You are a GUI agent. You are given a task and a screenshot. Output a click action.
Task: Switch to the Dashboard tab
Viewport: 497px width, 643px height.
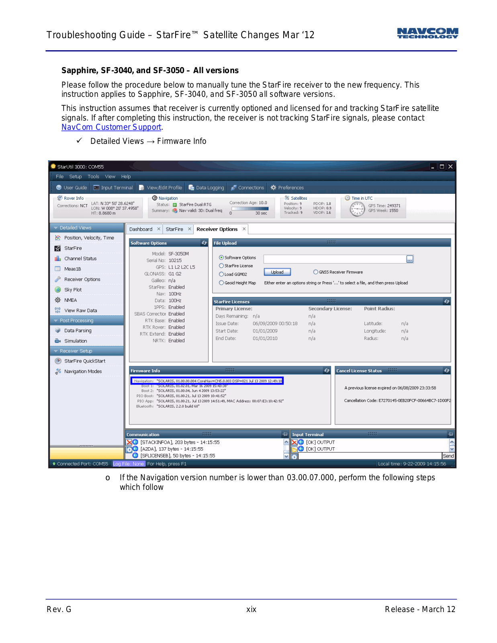(x=141, y=229)
